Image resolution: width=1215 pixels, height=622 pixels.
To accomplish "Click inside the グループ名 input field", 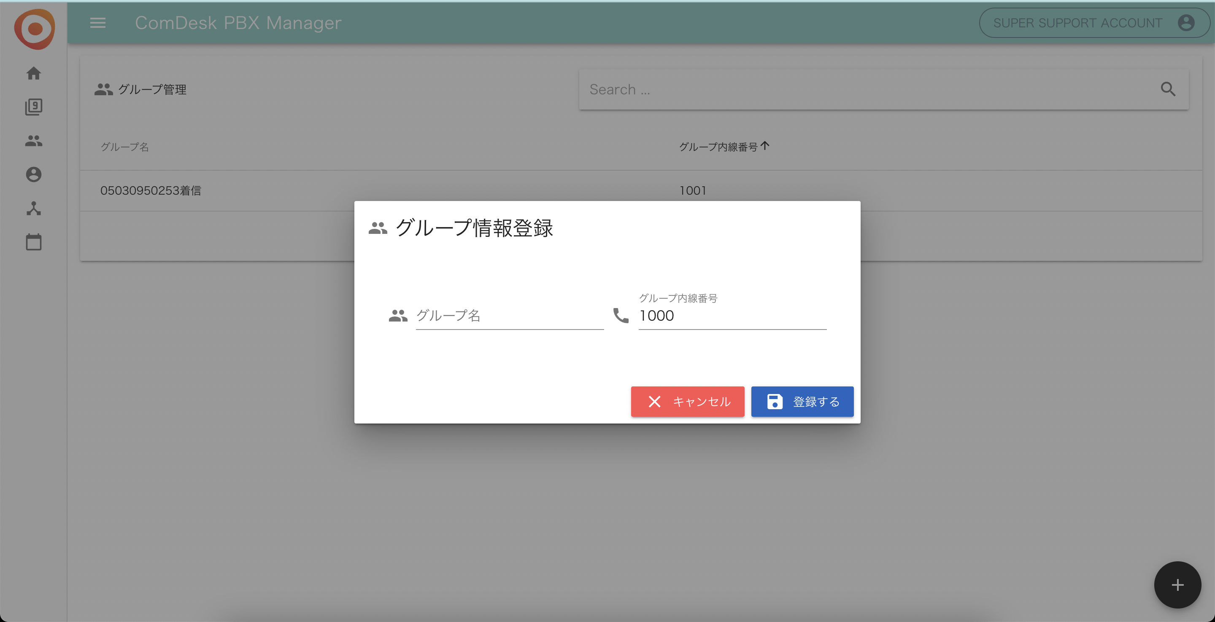I will (508, 316).
